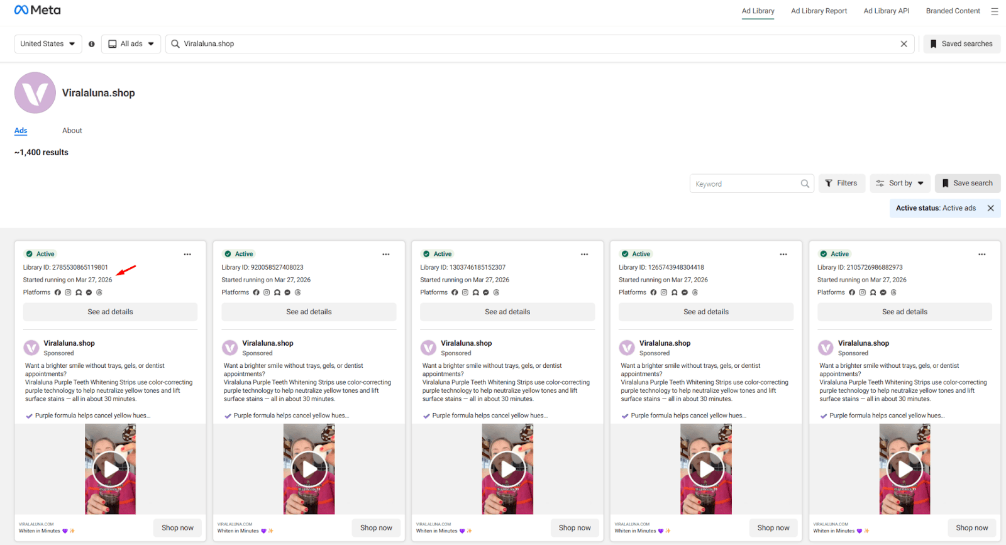Viewport: 1006px width, 545px height.
Task: Click Shop now on the third ad
Action: [x=575, y=528]
